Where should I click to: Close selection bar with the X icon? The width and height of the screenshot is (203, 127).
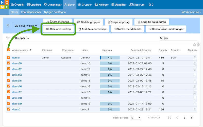pyautogui.click(x=8, y=26)
